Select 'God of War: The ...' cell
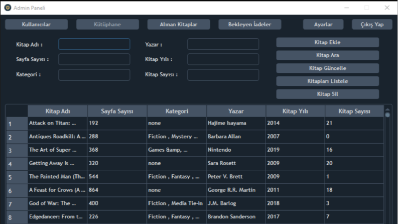Screen dimensions: 398x224 pyautogui.click(x=58, y=203)
